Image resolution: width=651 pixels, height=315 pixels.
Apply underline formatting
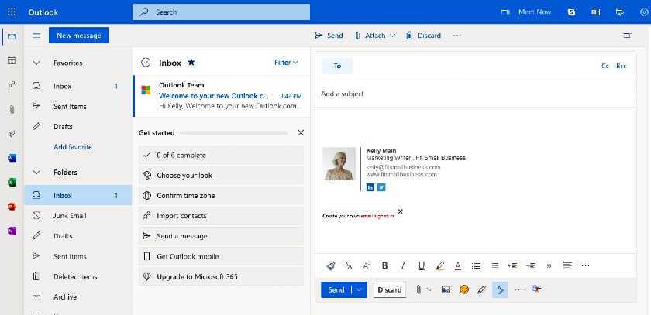coord(422,265)
